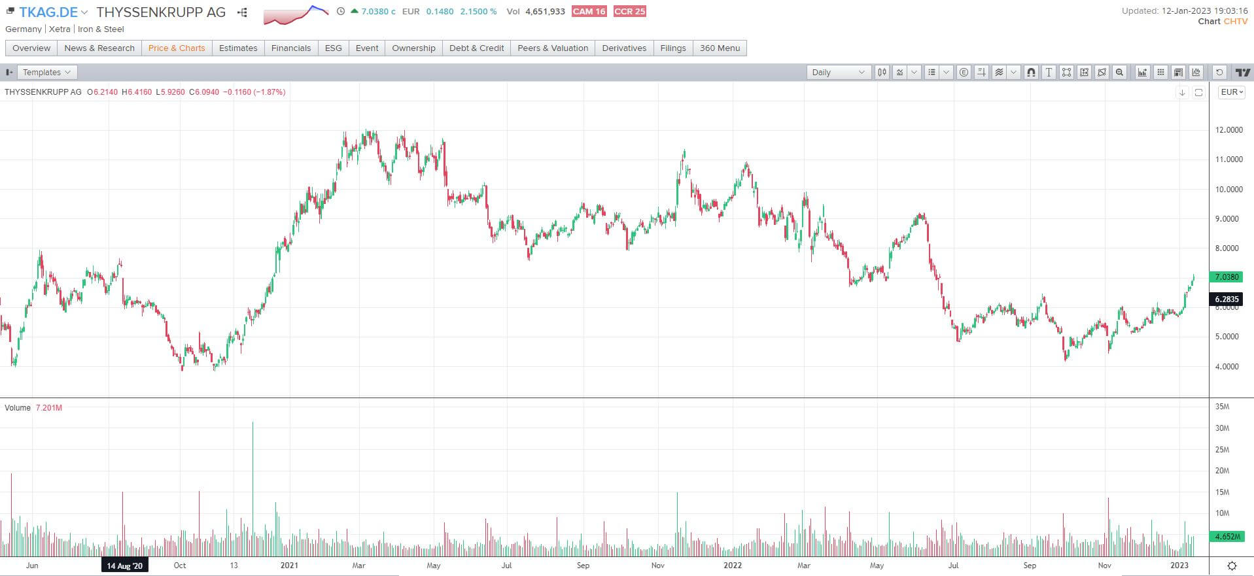This screenshot has height=576, width=1254.
Task: Select the text annotation tool
Action: [x=1049, y=73]
